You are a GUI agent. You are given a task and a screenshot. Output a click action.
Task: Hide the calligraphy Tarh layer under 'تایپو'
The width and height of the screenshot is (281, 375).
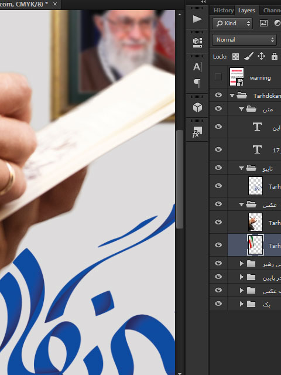click(x=218, y=186)
